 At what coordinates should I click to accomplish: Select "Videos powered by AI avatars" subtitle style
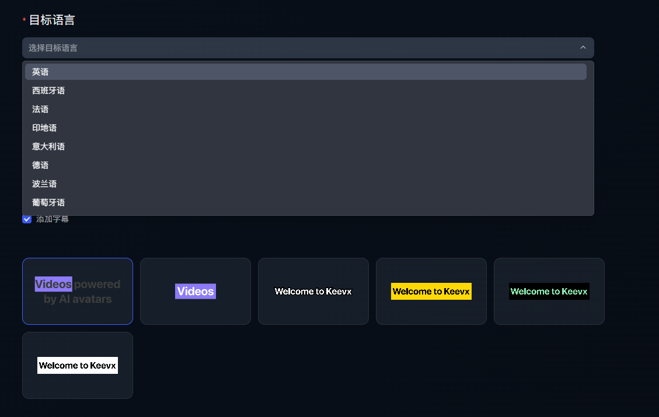pyautogui.click(x=78, y=291)
